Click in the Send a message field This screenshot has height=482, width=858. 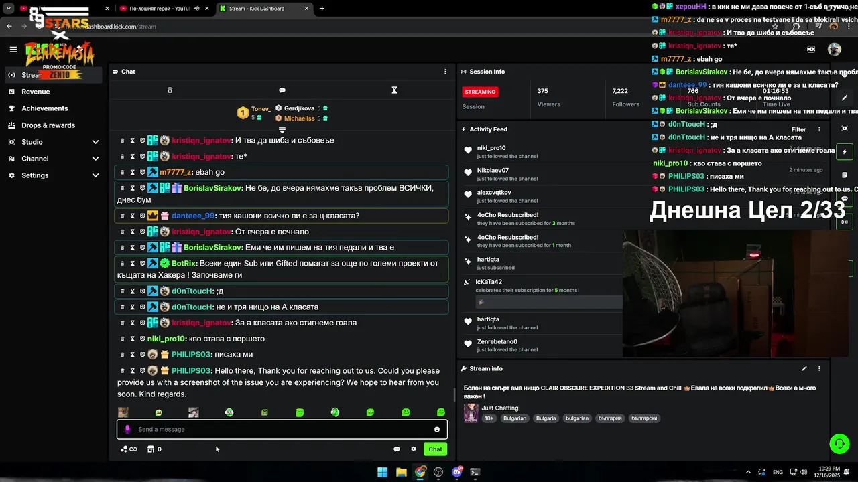pos(282,429)
